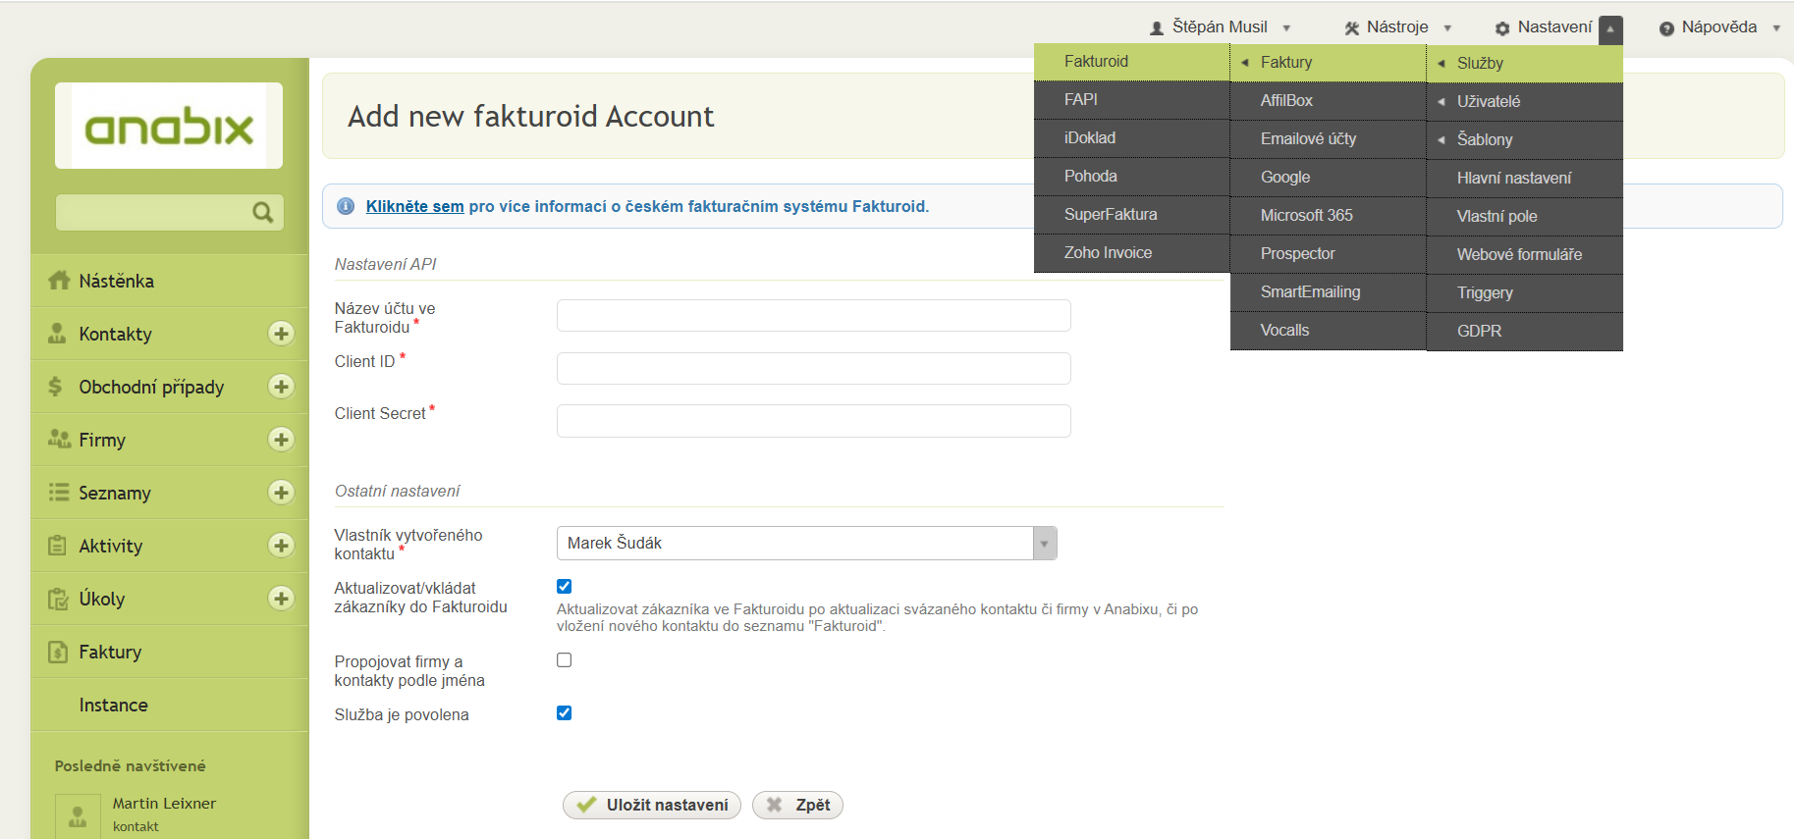
Task: Select Vocalls menu entry
Action: (x=1329, y=330)
